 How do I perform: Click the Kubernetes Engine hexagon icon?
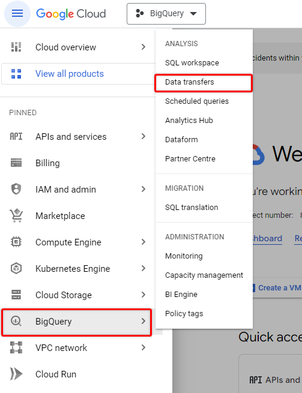click(16, 268)
